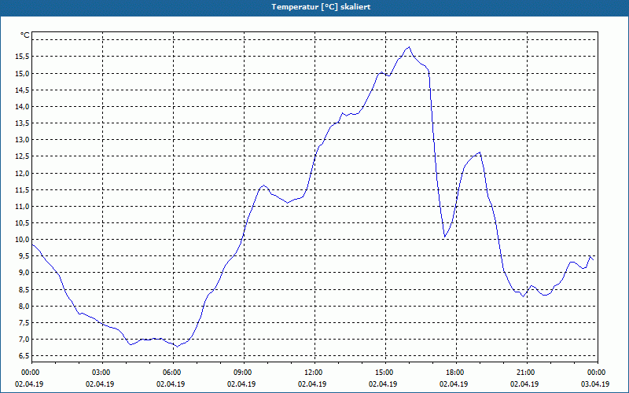Click the curve's lowest point near 06:00
This screenshot has width=629, height=393.
coord(177,347)
